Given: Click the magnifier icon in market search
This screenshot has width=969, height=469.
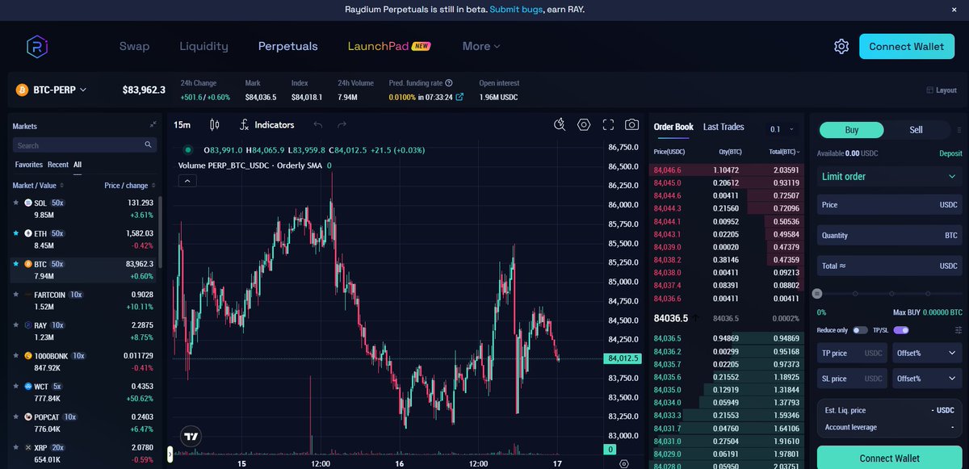Looking at the screenshot, I should [x=149, y=145].
